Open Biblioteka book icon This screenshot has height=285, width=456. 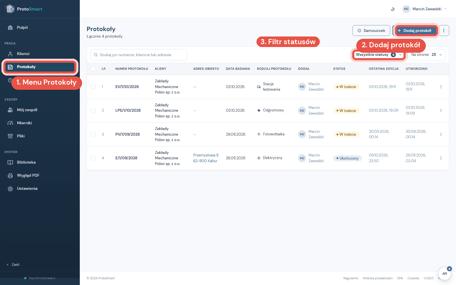(x=10, y=162)
